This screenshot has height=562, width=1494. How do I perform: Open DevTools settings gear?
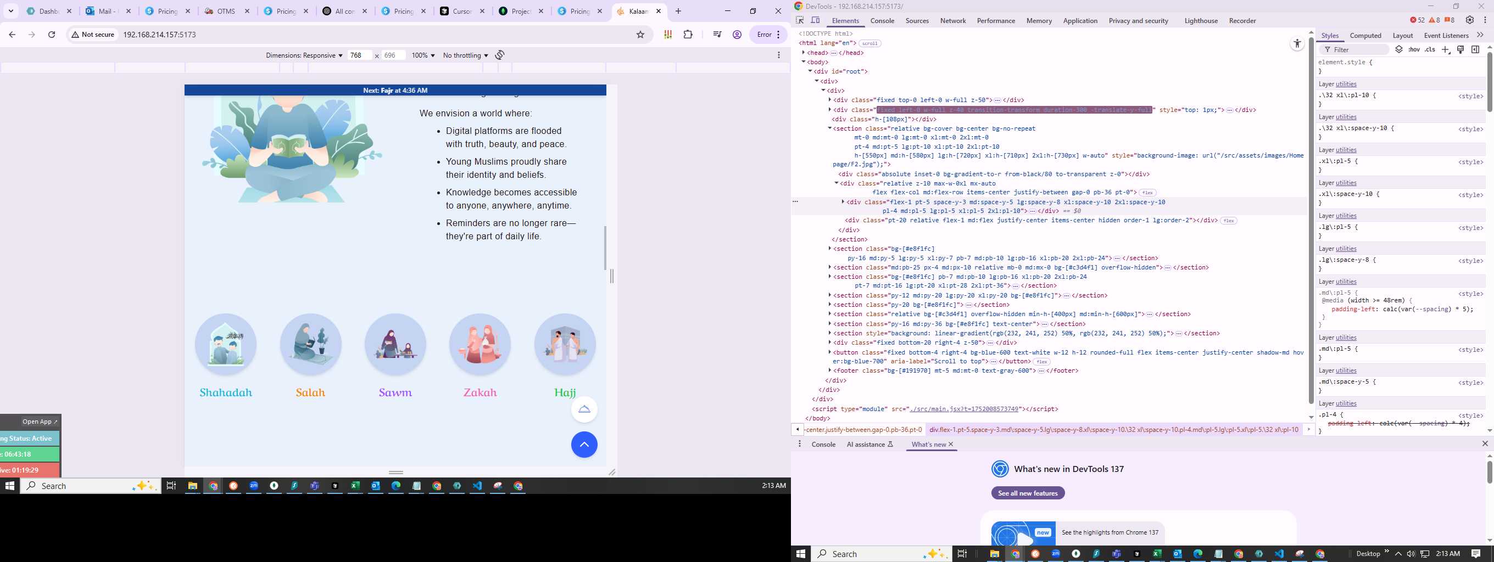point(1470,20)
